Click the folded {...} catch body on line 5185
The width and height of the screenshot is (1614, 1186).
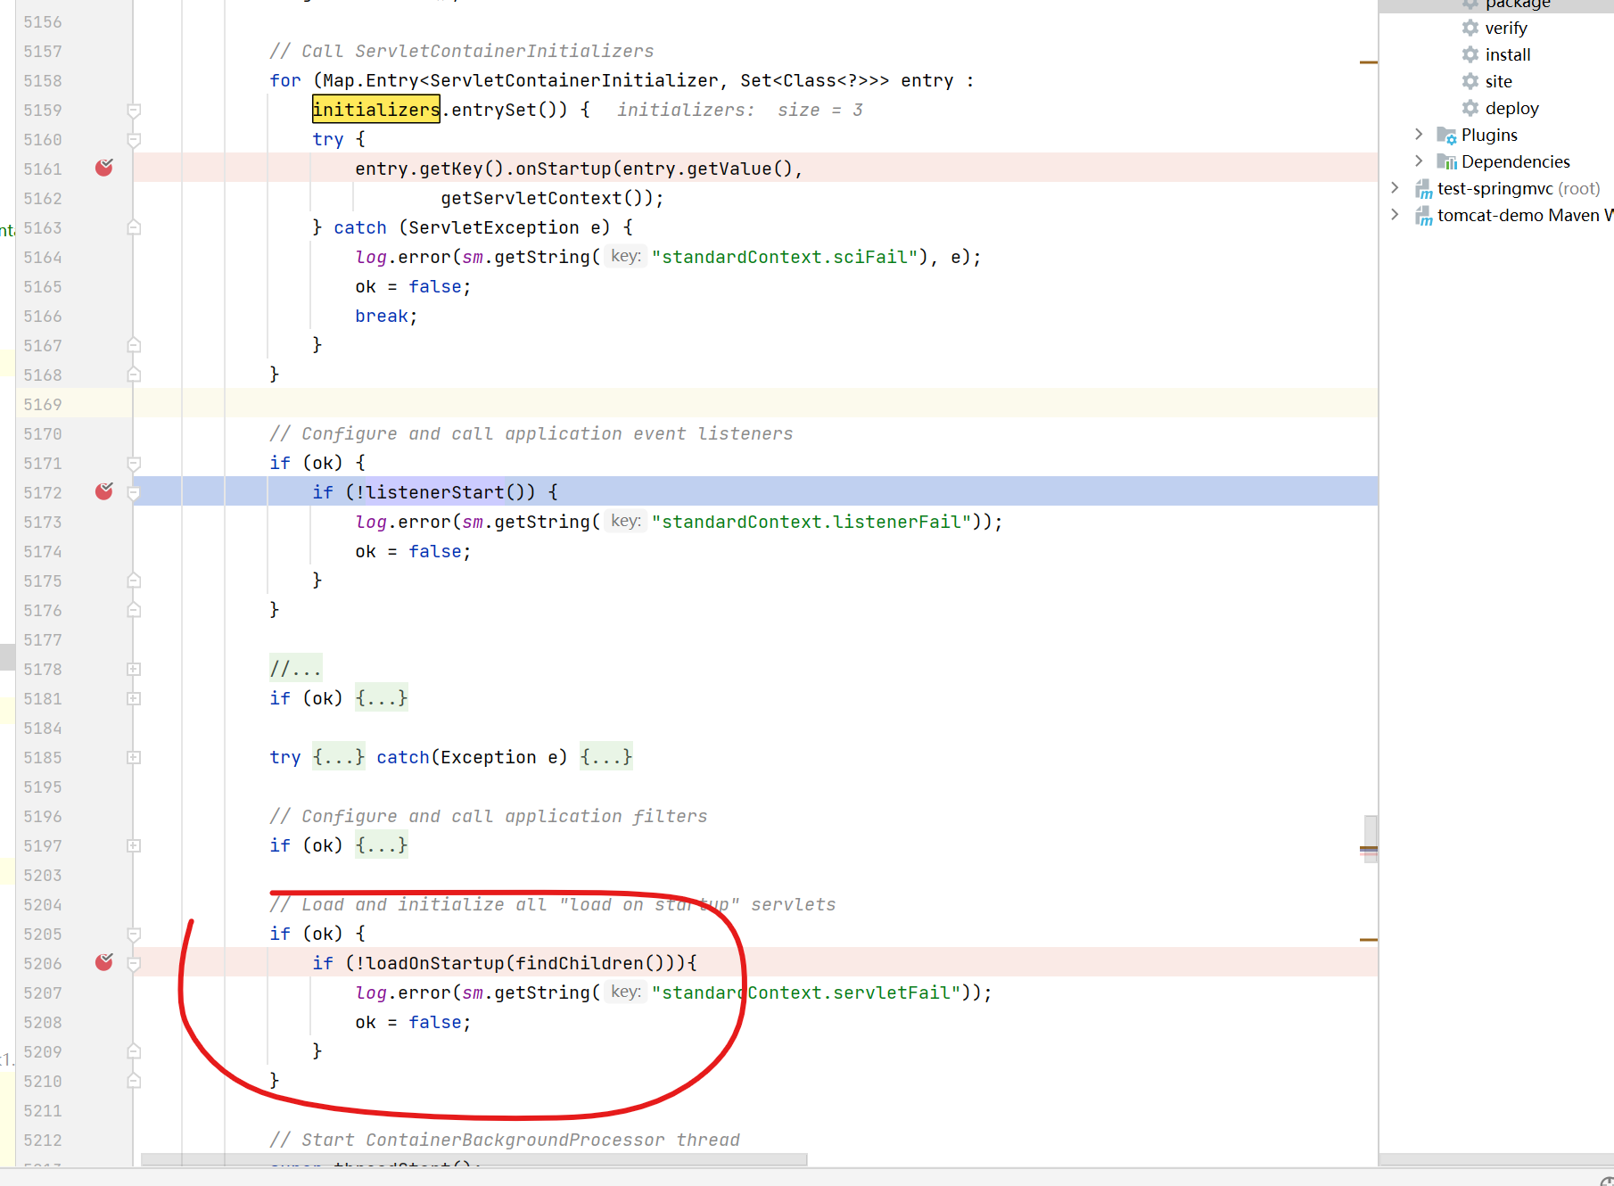click(x=606, y=756)
